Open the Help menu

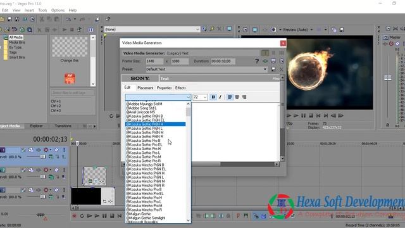point(73,10)
